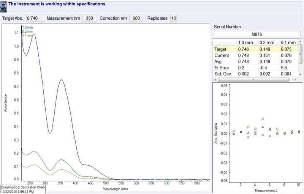Click the horizontal scrollbar thumb under the table
304x194 pixels.
click(253, 80)
